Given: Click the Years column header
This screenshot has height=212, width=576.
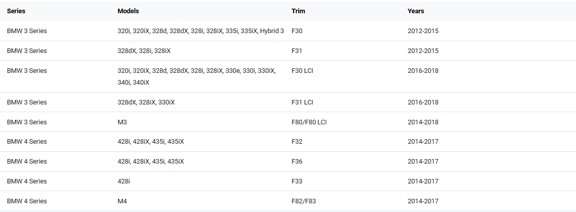Looking at the screenshot, I should pyautogui.click(x=415, y=11).
